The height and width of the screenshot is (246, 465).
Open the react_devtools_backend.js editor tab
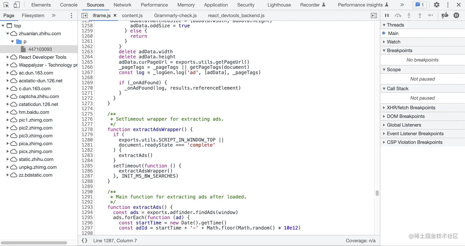pyautogui.click(x=236, y=15)
